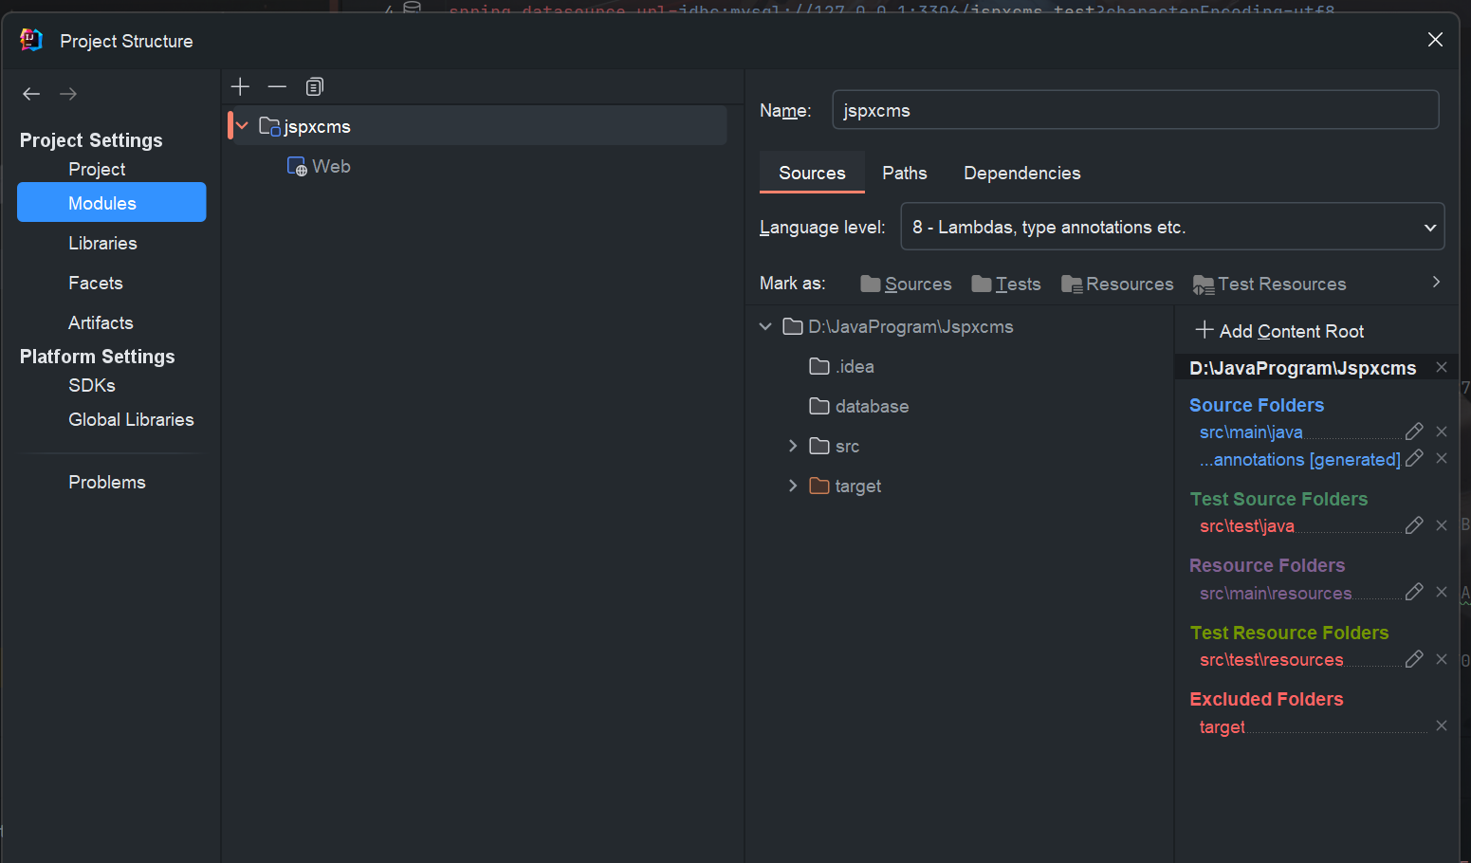Screen dimensions: 1471x863
Task: Switch to the Paths tab
Action: click(904, 174)
